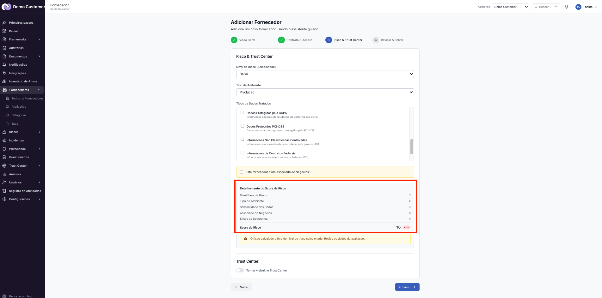Viewport: 602px width, 298px height.
Task: Click the data types list scrollbar
Action: point(412,146)
